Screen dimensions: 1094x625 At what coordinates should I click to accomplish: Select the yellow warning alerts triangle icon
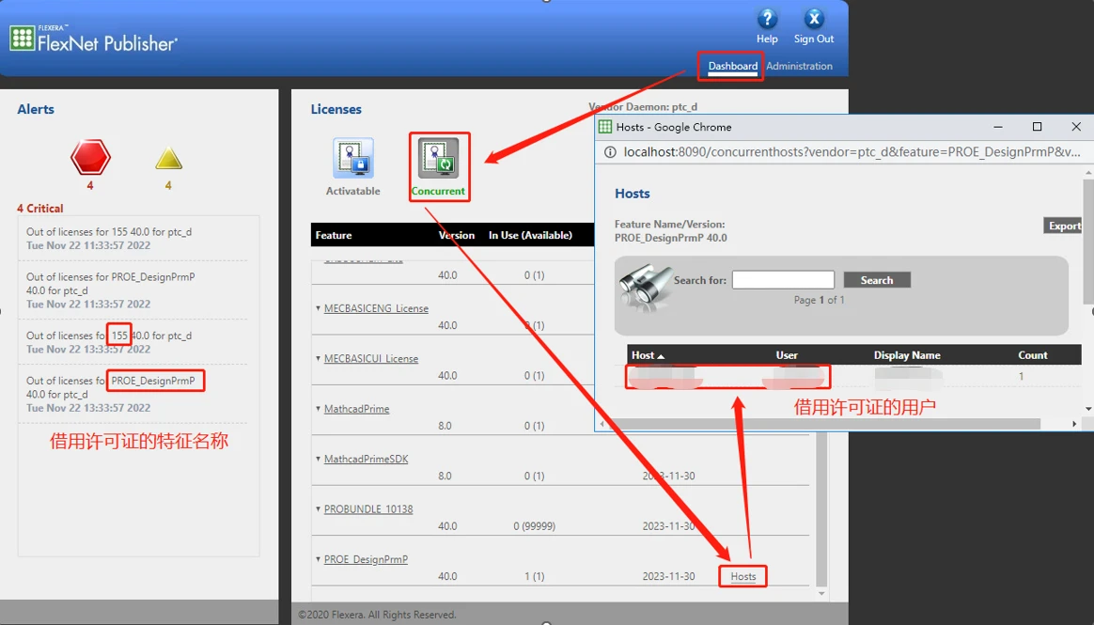click(168, 159)
